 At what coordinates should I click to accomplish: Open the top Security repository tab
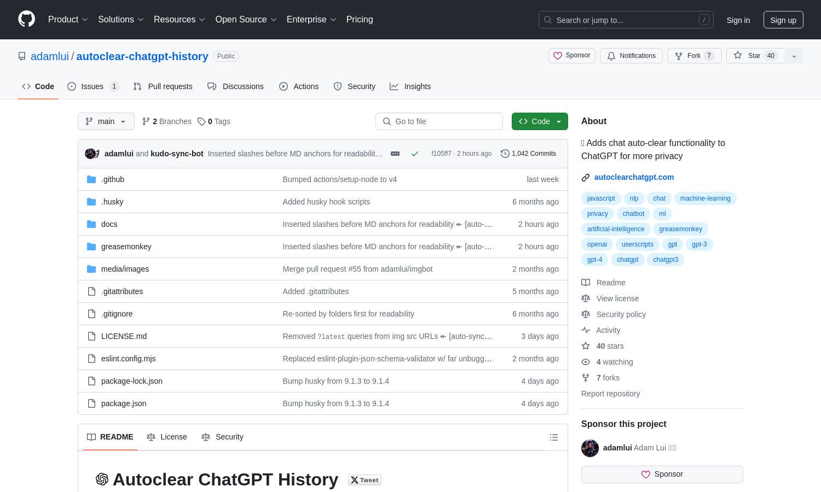coord(355,86)
